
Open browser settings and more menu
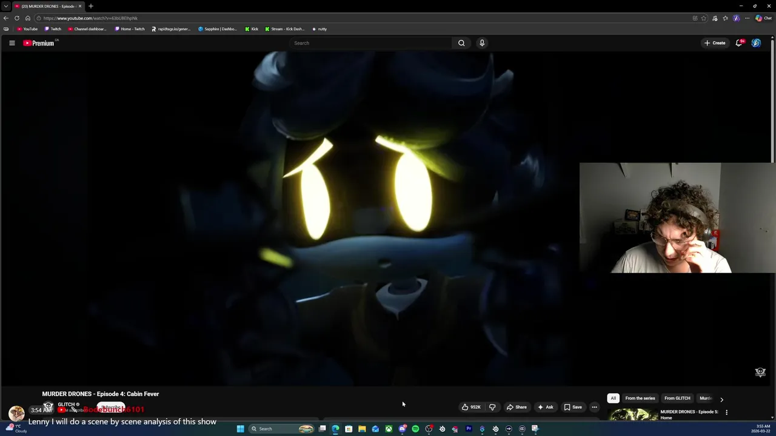(747, 18)
